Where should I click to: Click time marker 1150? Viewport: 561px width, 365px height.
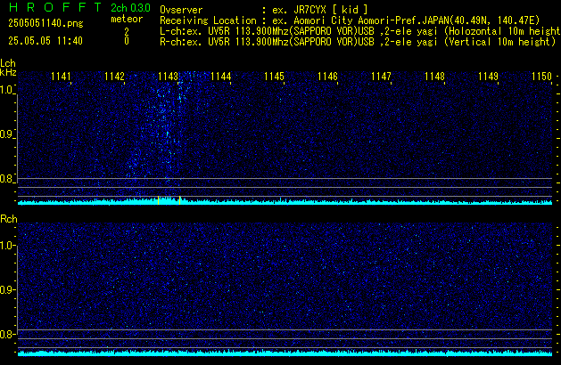(x=541, y=77)
